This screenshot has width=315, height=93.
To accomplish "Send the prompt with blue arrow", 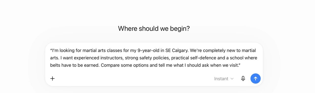I will point(256,79).
